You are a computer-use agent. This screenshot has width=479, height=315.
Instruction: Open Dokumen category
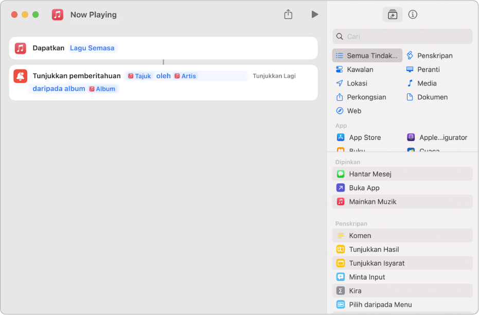click(427, 97)
